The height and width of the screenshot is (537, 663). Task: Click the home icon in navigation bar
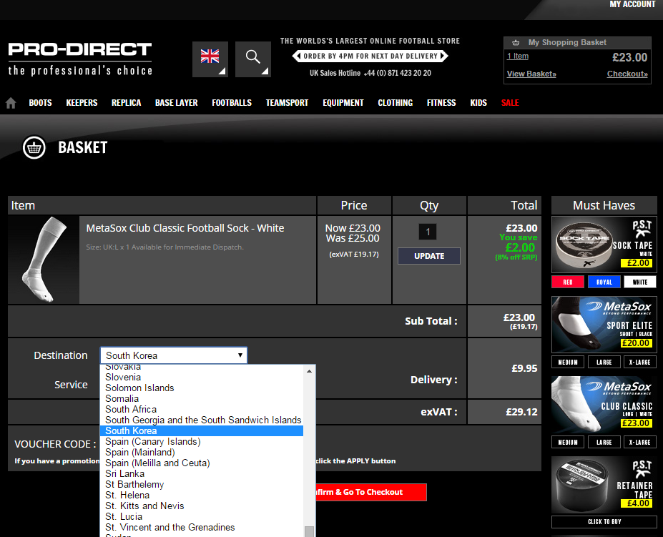click(x=11, y=103)
